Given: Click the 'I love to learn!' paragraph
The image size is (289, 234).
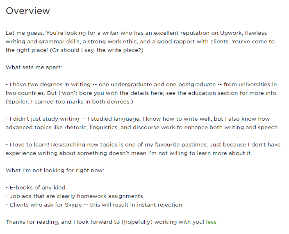Looking at the screenshot, I should (143, 149).
